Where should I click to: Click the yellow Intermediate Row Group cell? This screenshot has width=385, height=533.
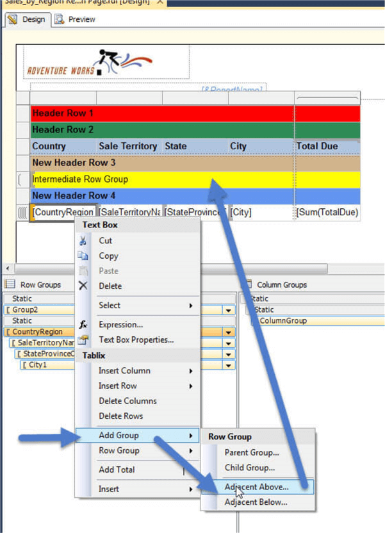[x=162, y=179]
